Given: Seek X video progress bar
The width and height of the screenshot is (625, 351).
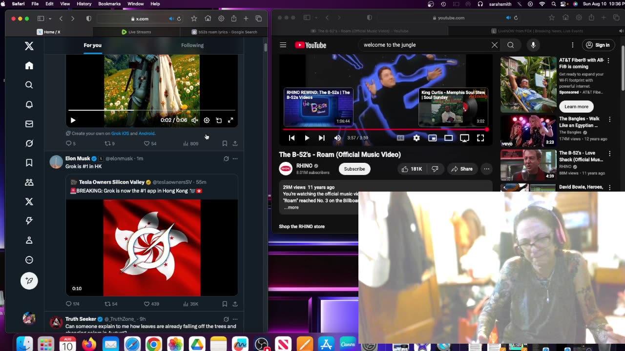Looking at the screenshot, I should coord(152,110).
